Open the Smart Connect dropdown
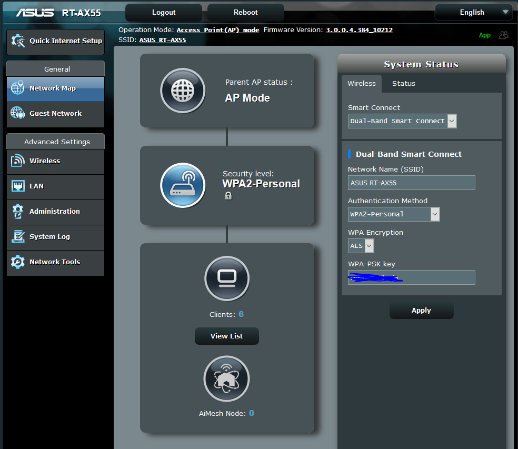Screen dimensions: 518x449 click(x=402, y=121)
